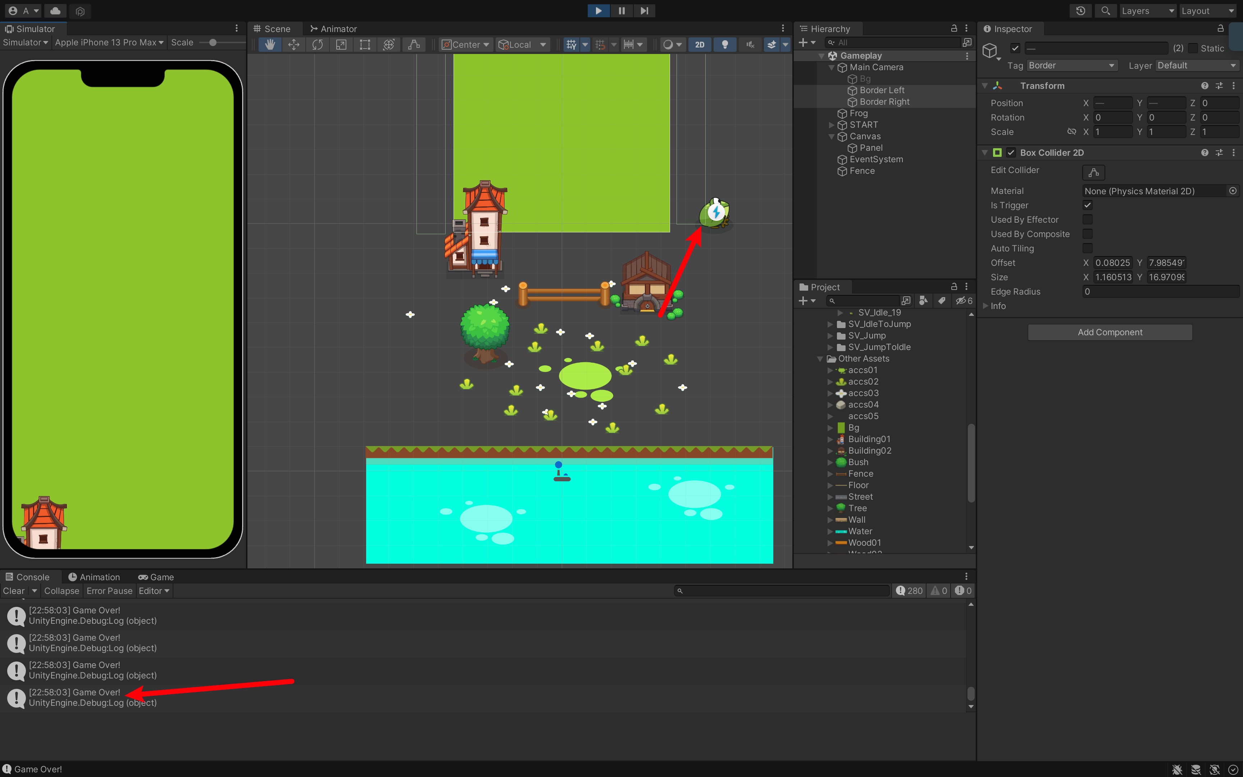This screenshot has width=1243, height=777.
Task: Toggle Error Pause in Console
Action: (109, 591)
